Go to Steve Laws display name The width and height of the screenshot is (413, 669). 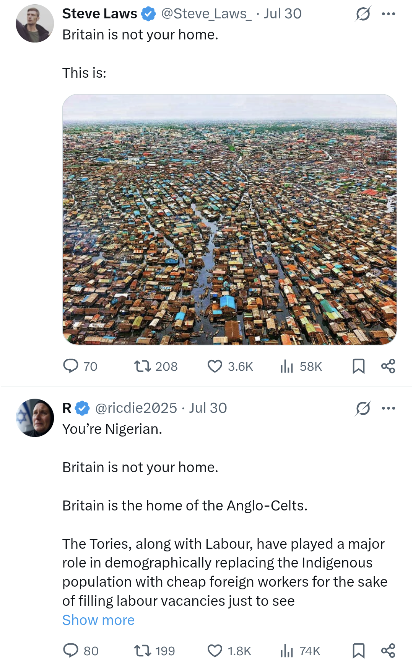99,14
